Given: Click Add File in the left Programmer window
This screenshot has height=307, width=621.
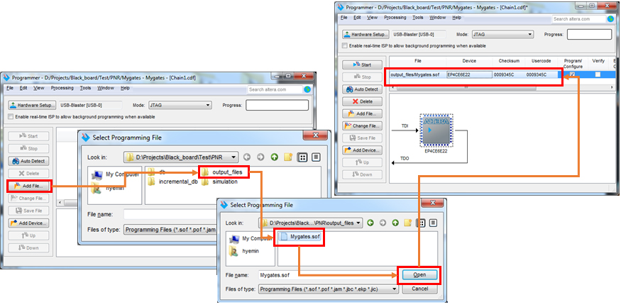Looking at the screenshot, I should (x=29, y=186).
